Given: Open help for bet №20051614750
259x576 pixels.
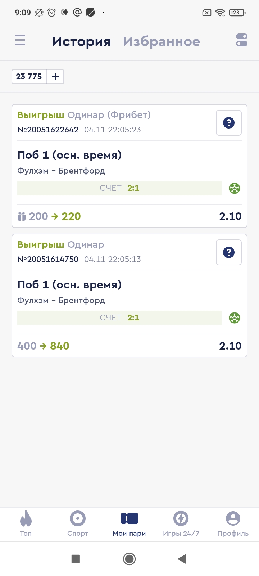Looking at the screenshot, I should pos(229,252).
